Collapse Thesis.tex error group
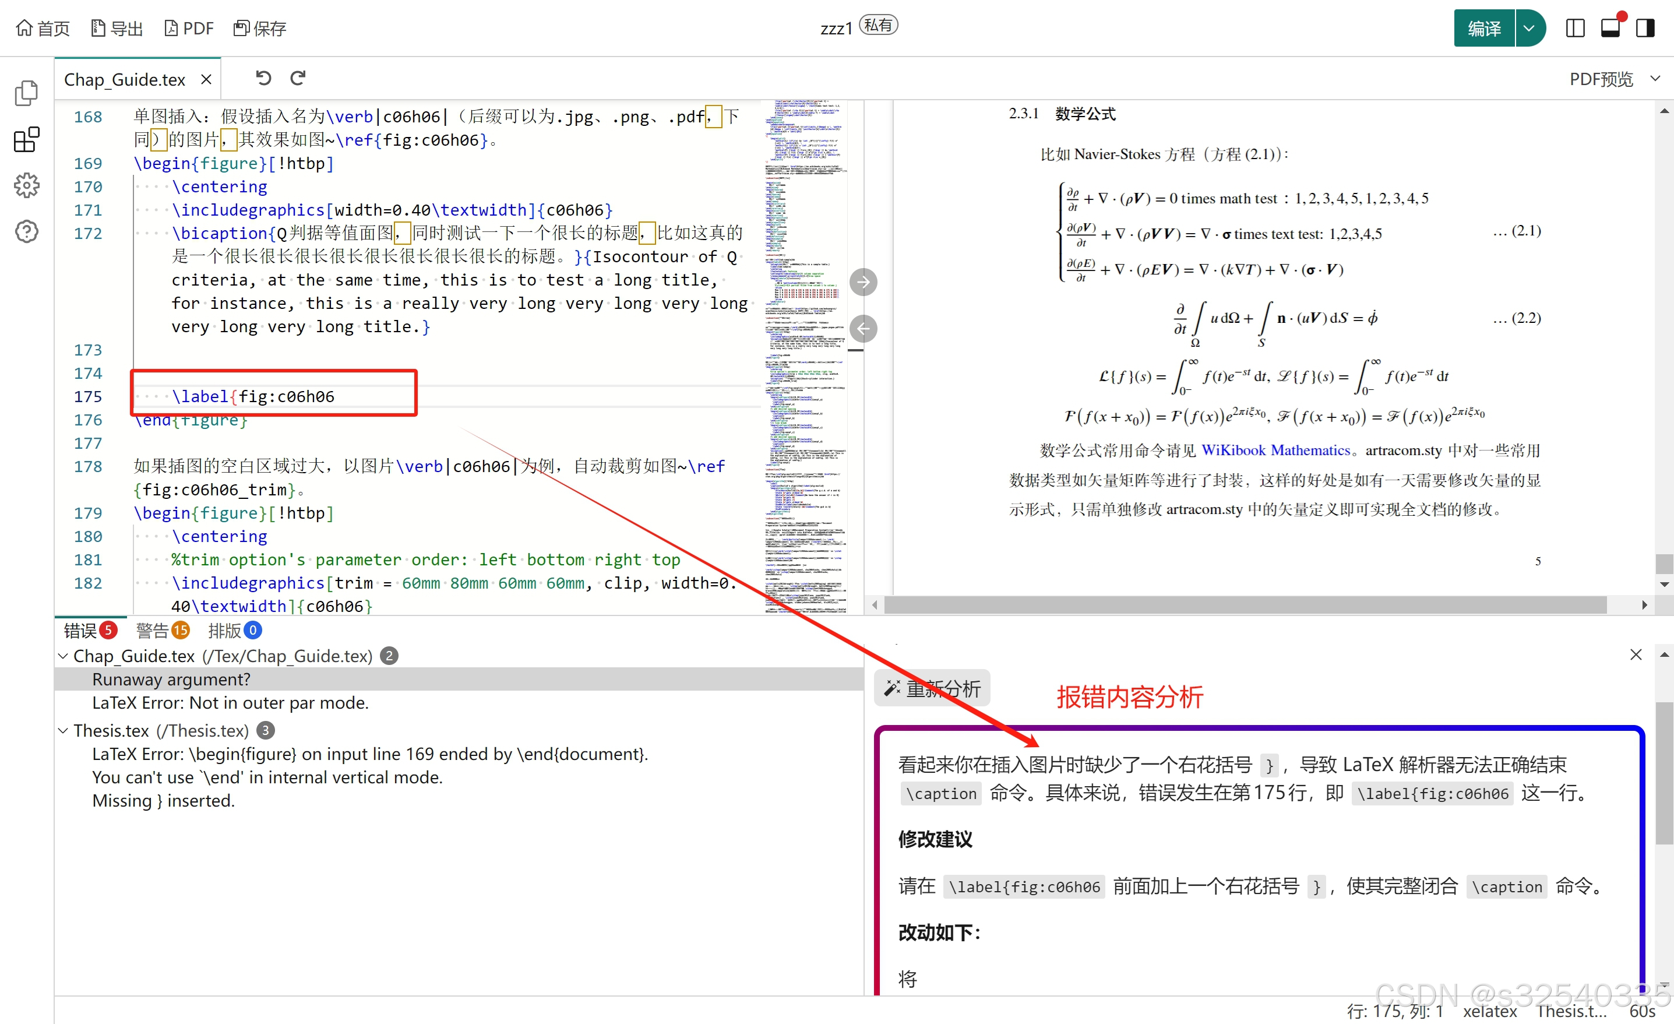Viewport: 1674px width, 1024px height. (x=63, y=730)
